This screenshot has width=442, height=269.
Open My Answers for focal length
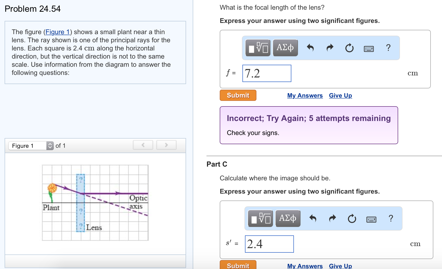click(305, 96)
